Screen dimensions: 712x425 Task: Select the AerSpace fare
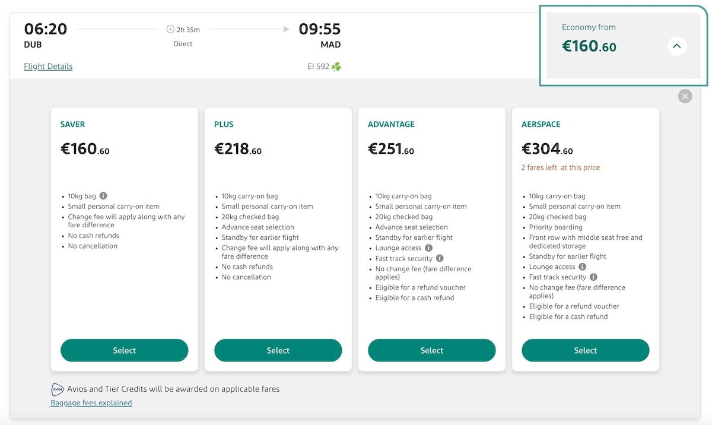(586, 350)
